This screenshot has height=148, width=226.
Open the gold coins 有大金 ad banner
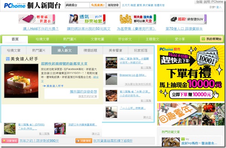pos(138,19)
